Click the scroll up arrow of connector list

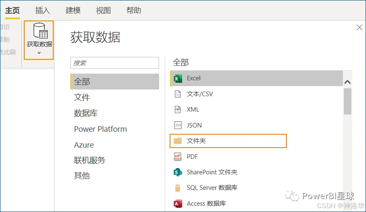pyautogui.click(x=347, y=82)
